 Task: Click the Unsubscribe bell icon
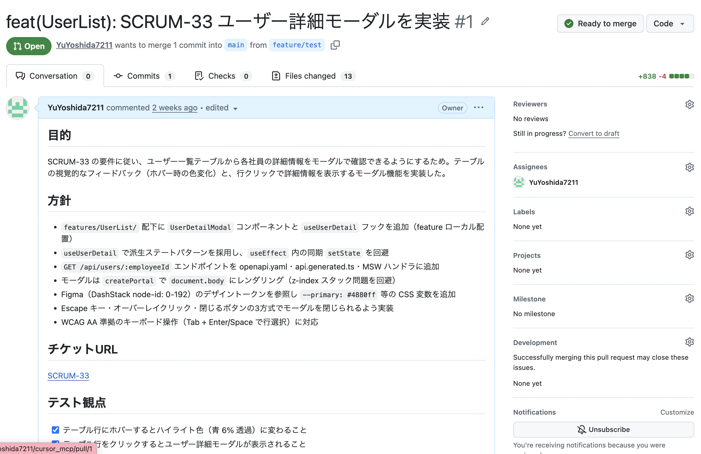(x=581, y=429)
